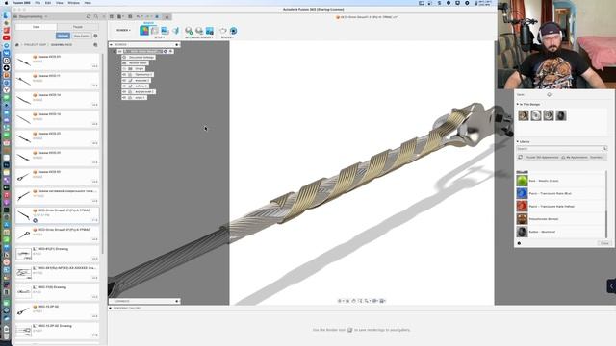Click the refresh icon left of Fusion 360 Appearances
This screenshot has height=346, width=616.
(x=520, y=157)
